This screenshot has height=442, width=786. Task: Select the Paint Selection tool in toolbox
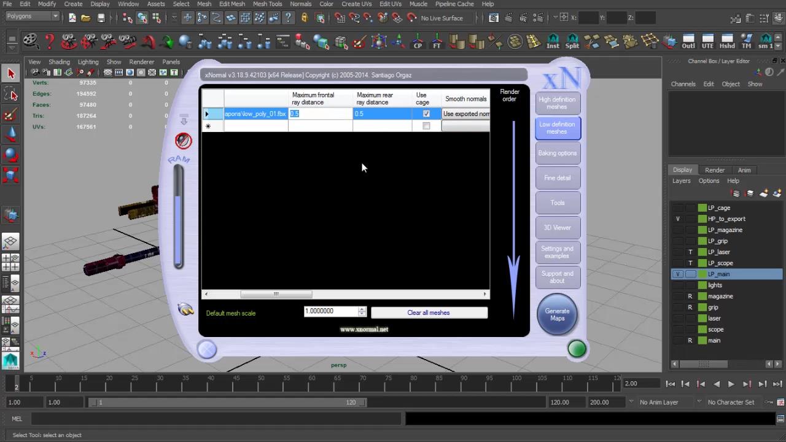(10, 115)
